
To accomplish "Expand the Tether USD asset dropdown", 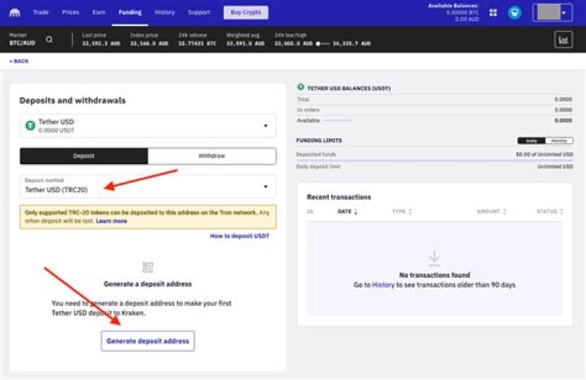I will pos(265,126).
